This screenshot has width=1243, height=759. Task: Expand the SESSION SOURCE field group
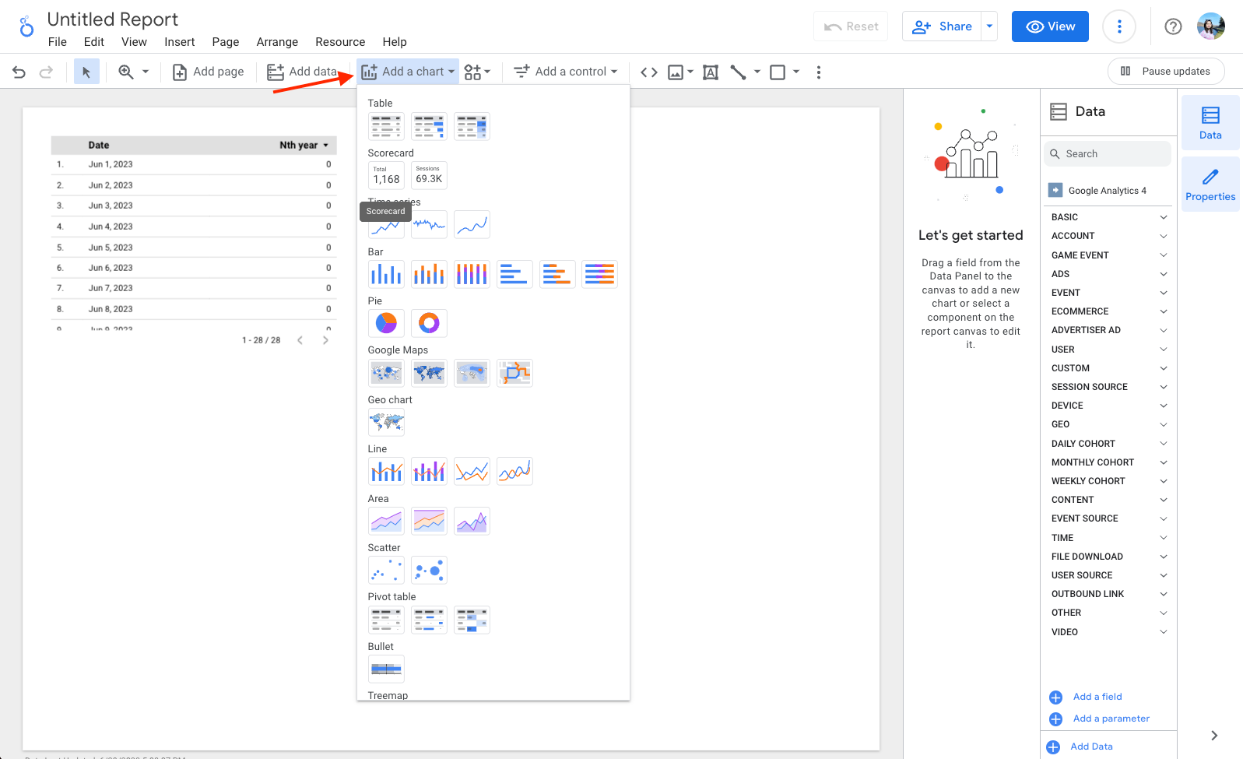1108,387
